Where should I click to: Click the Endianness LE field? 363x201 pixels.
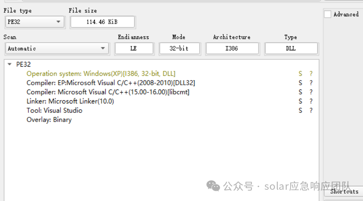tap(134, 48)
